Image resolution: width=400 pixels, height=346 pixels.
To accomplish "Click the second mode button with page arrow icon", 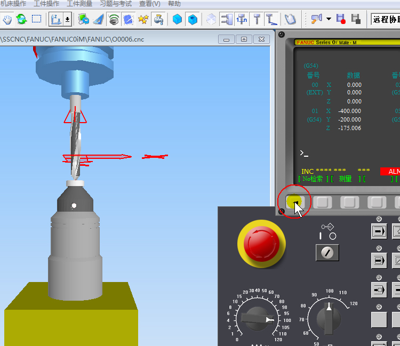I will (379, 261).
